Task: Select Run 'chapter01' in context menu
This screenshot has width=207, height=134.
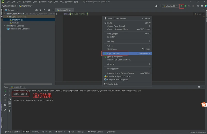Action: pyautogui.click(x=127, y=53)
